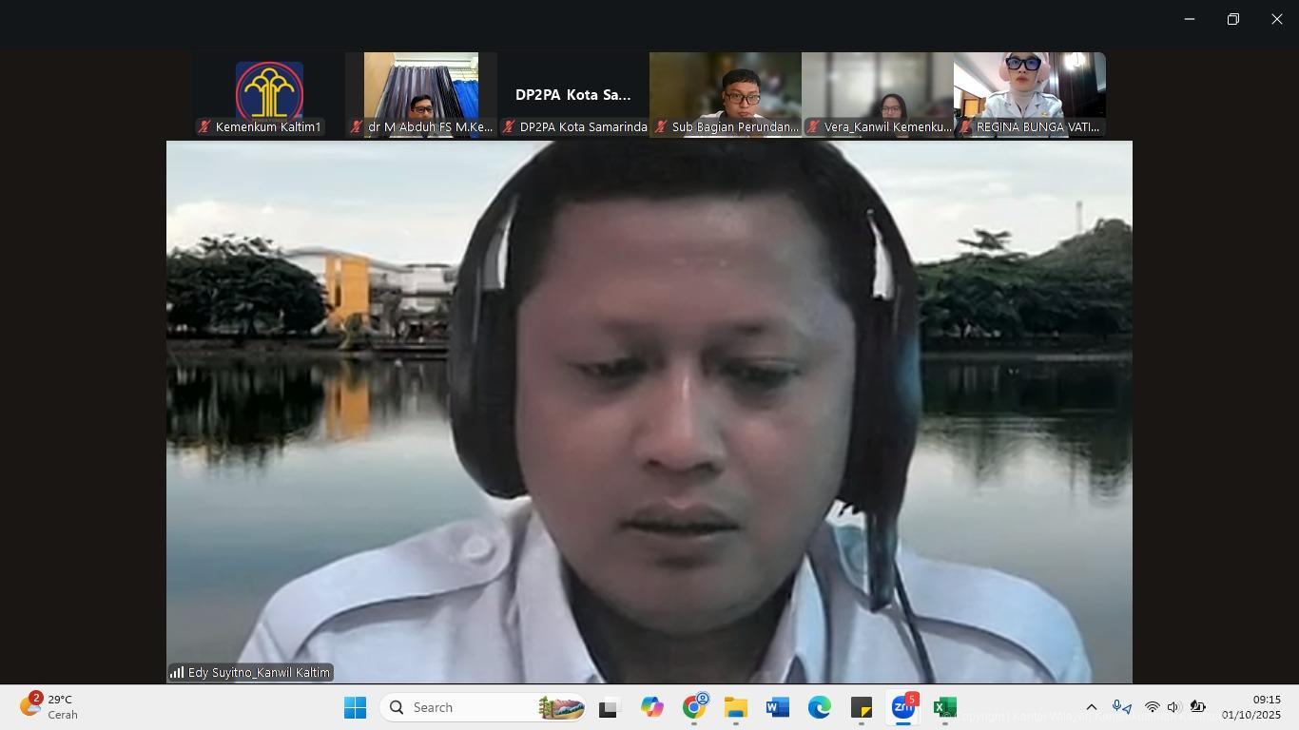1299x730 pixels.
Task: Expand the hidden system tray icons chevron
Action: coord(1092,707)
